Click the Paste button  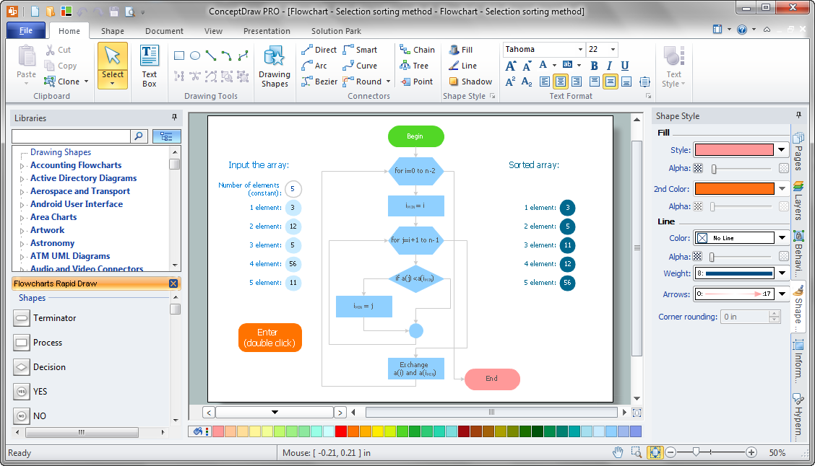tap(26, 65)
